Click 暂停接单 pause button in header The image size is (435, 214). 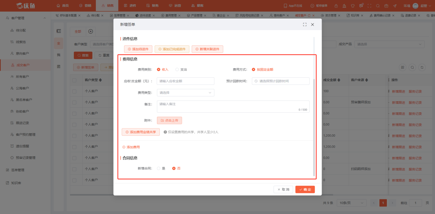pos(319,6)
